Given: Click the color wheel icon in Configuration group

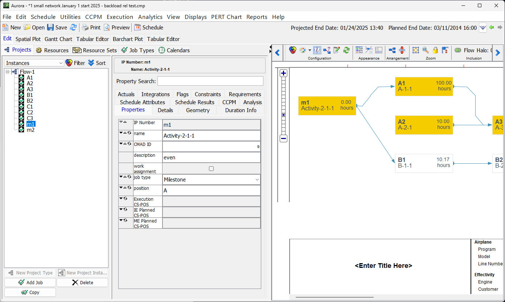Looking at the screenshot, I should [293, 50].
